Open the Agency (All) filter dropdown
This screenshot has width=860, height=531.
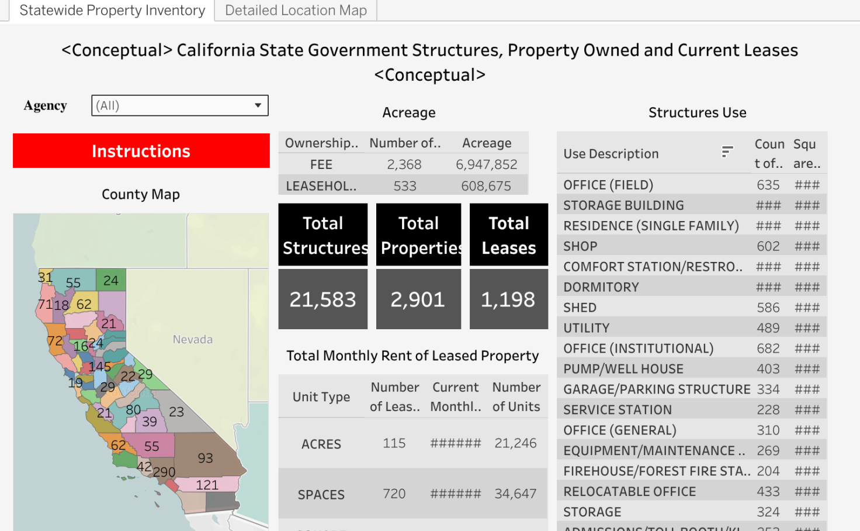click(x=180, y=105)
